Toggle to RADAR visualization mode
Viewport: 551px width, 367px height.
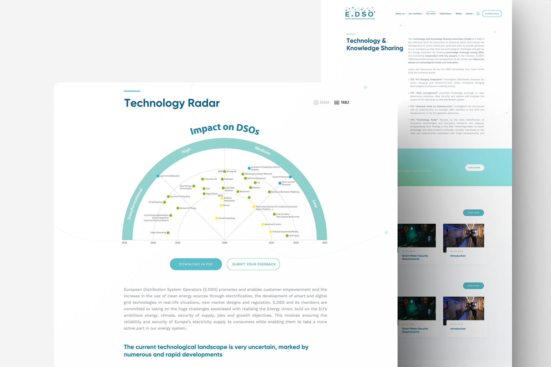click(x=321, y=102)
